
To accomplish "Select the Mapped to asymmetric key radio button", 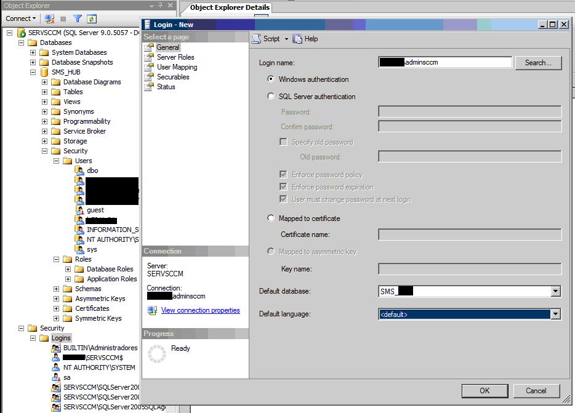I will [x=271, y=251].
